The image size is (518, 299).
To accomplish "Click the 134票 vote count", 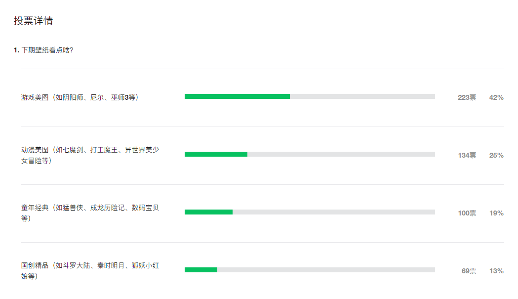I will (x=467, y=156).
